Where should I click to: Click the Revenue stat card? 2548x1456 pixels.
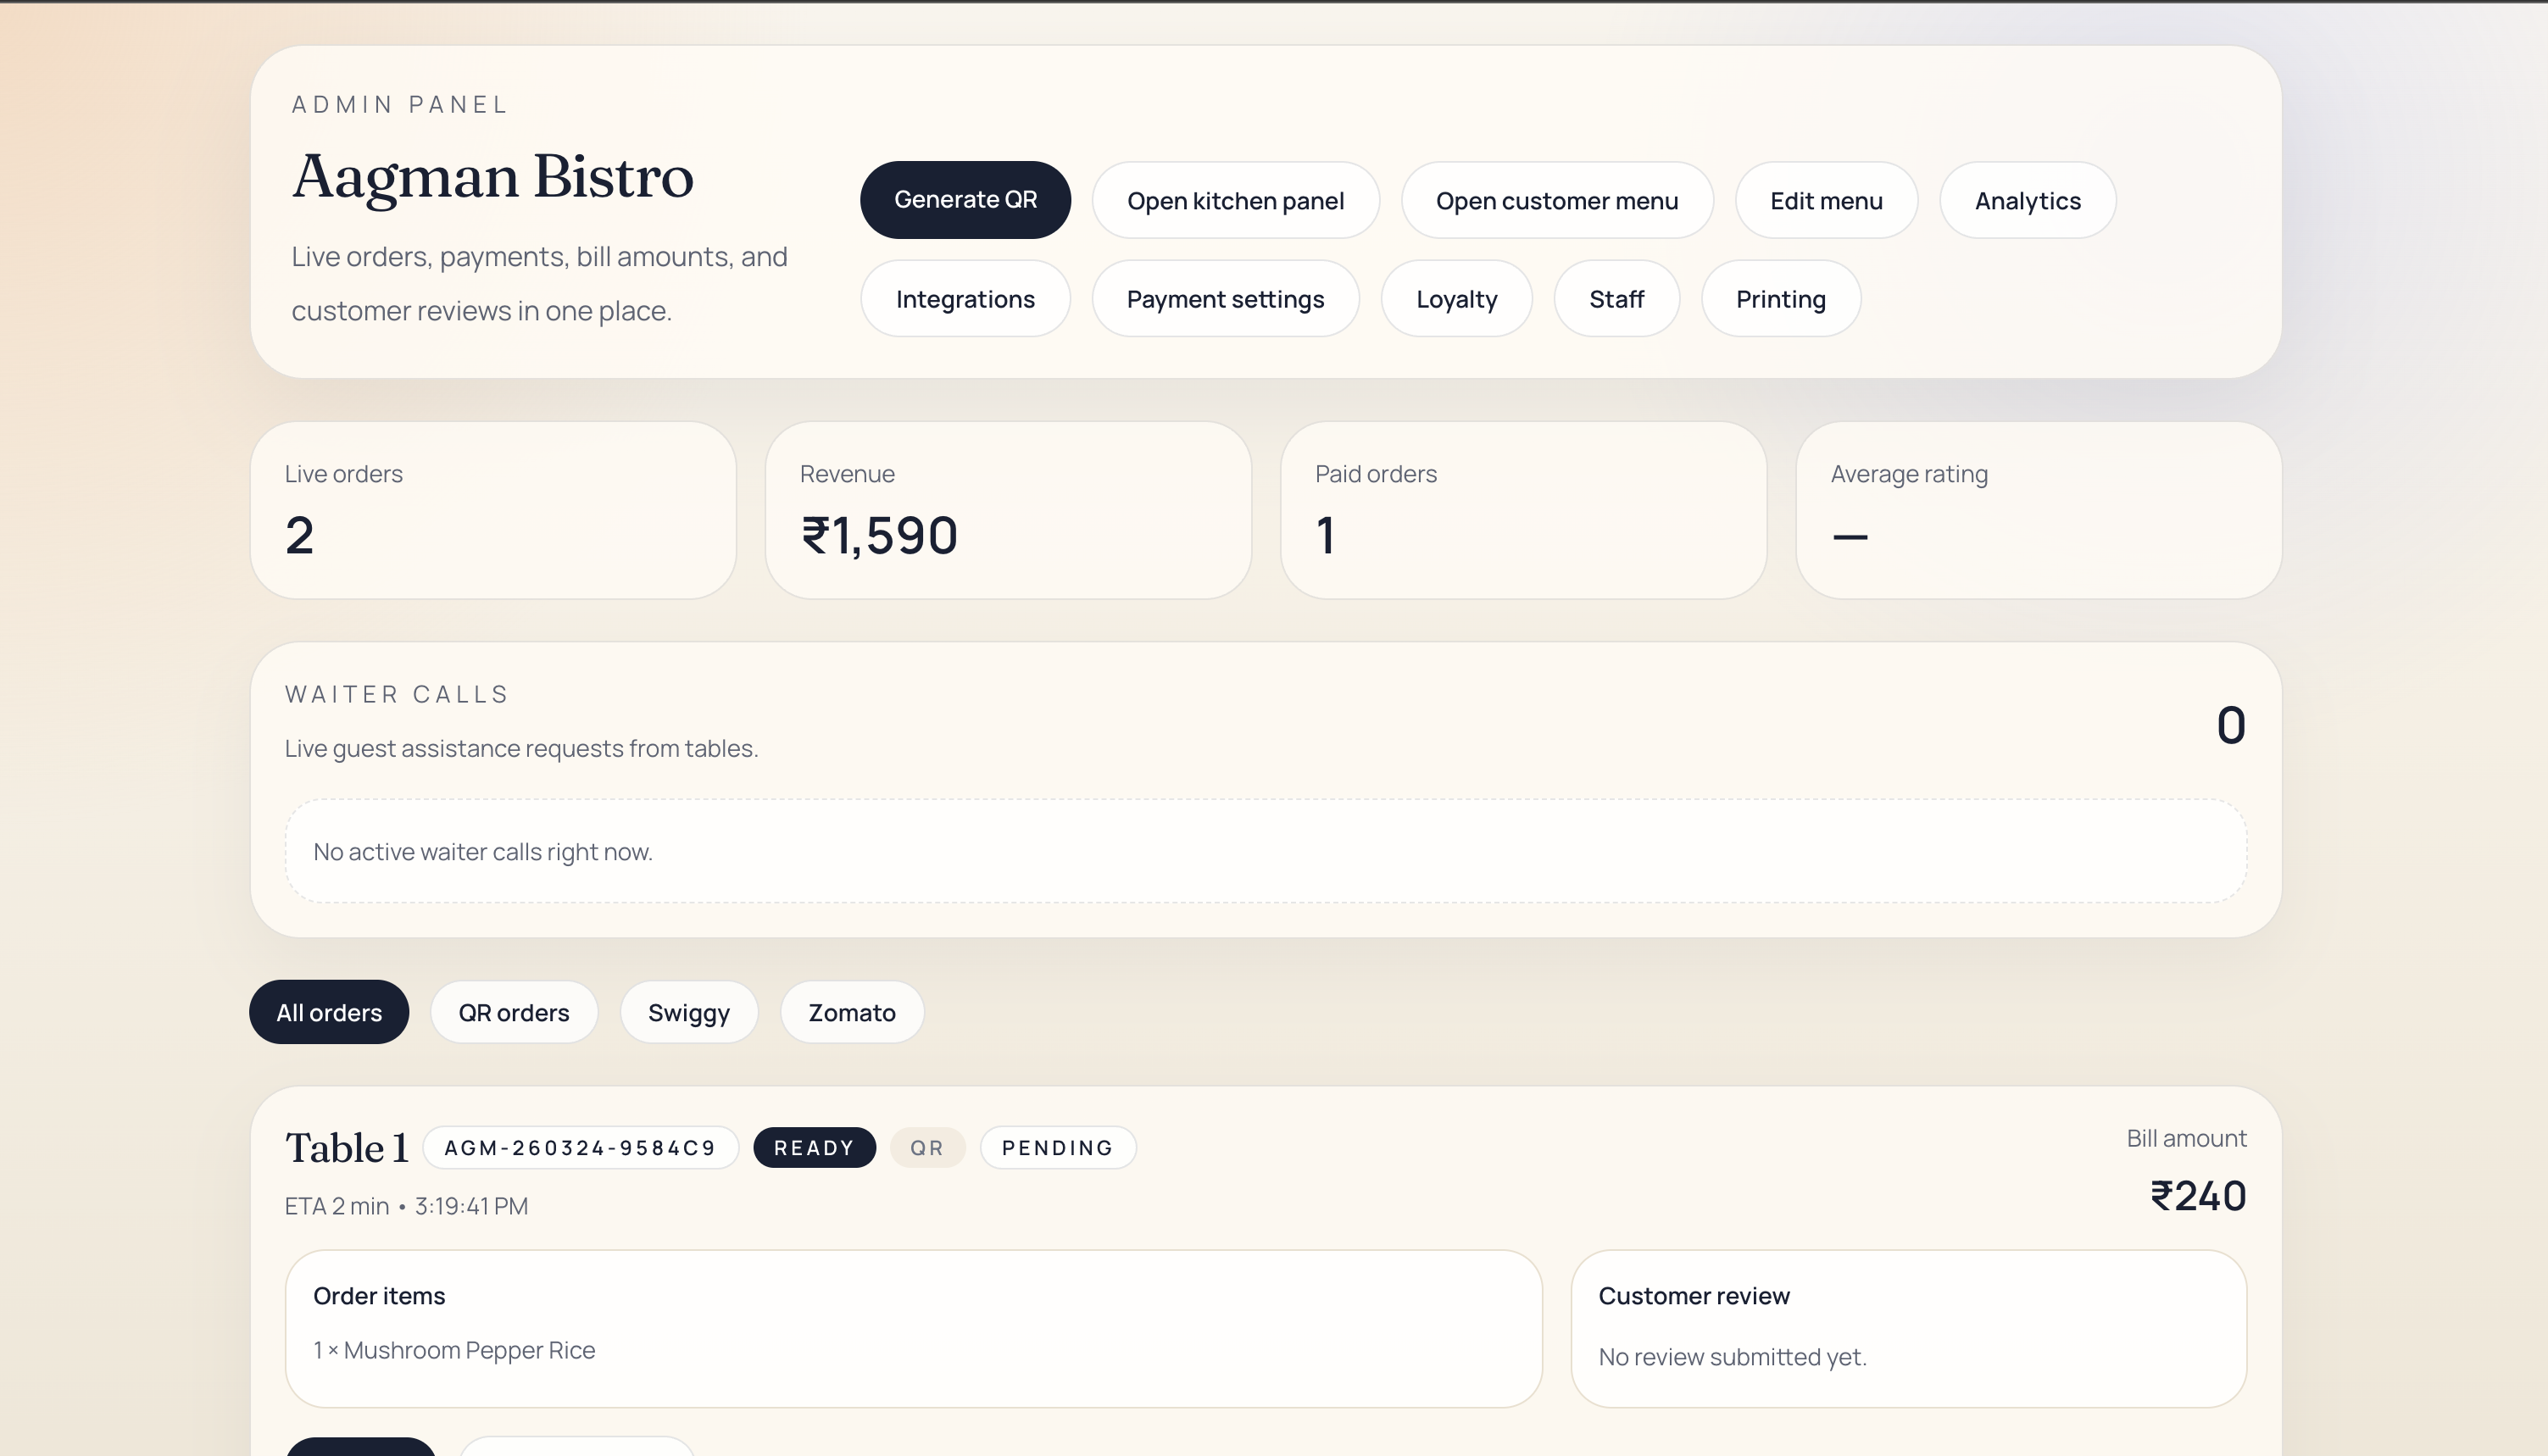click(1008, 510)
